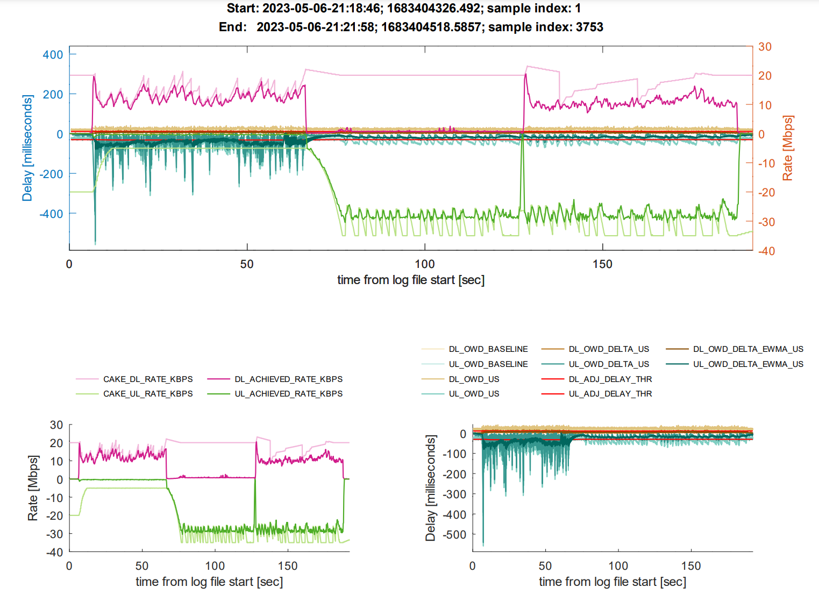Click the bottom-left plot's 'time from log file start [sec]' label
819x594 pixels.
[x=209, y=582]
